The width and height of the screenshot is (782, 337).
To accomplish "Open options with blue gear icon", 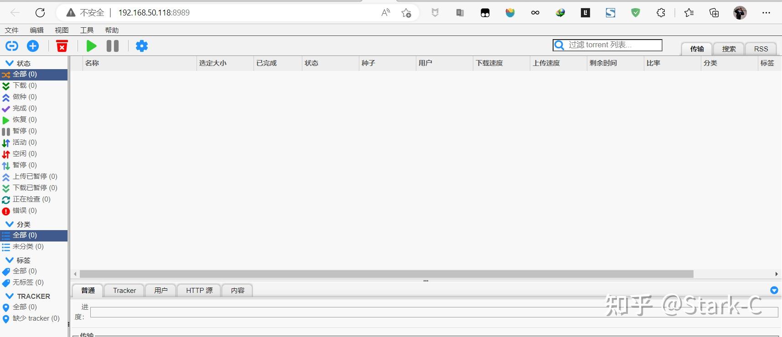I will (142, 46).
